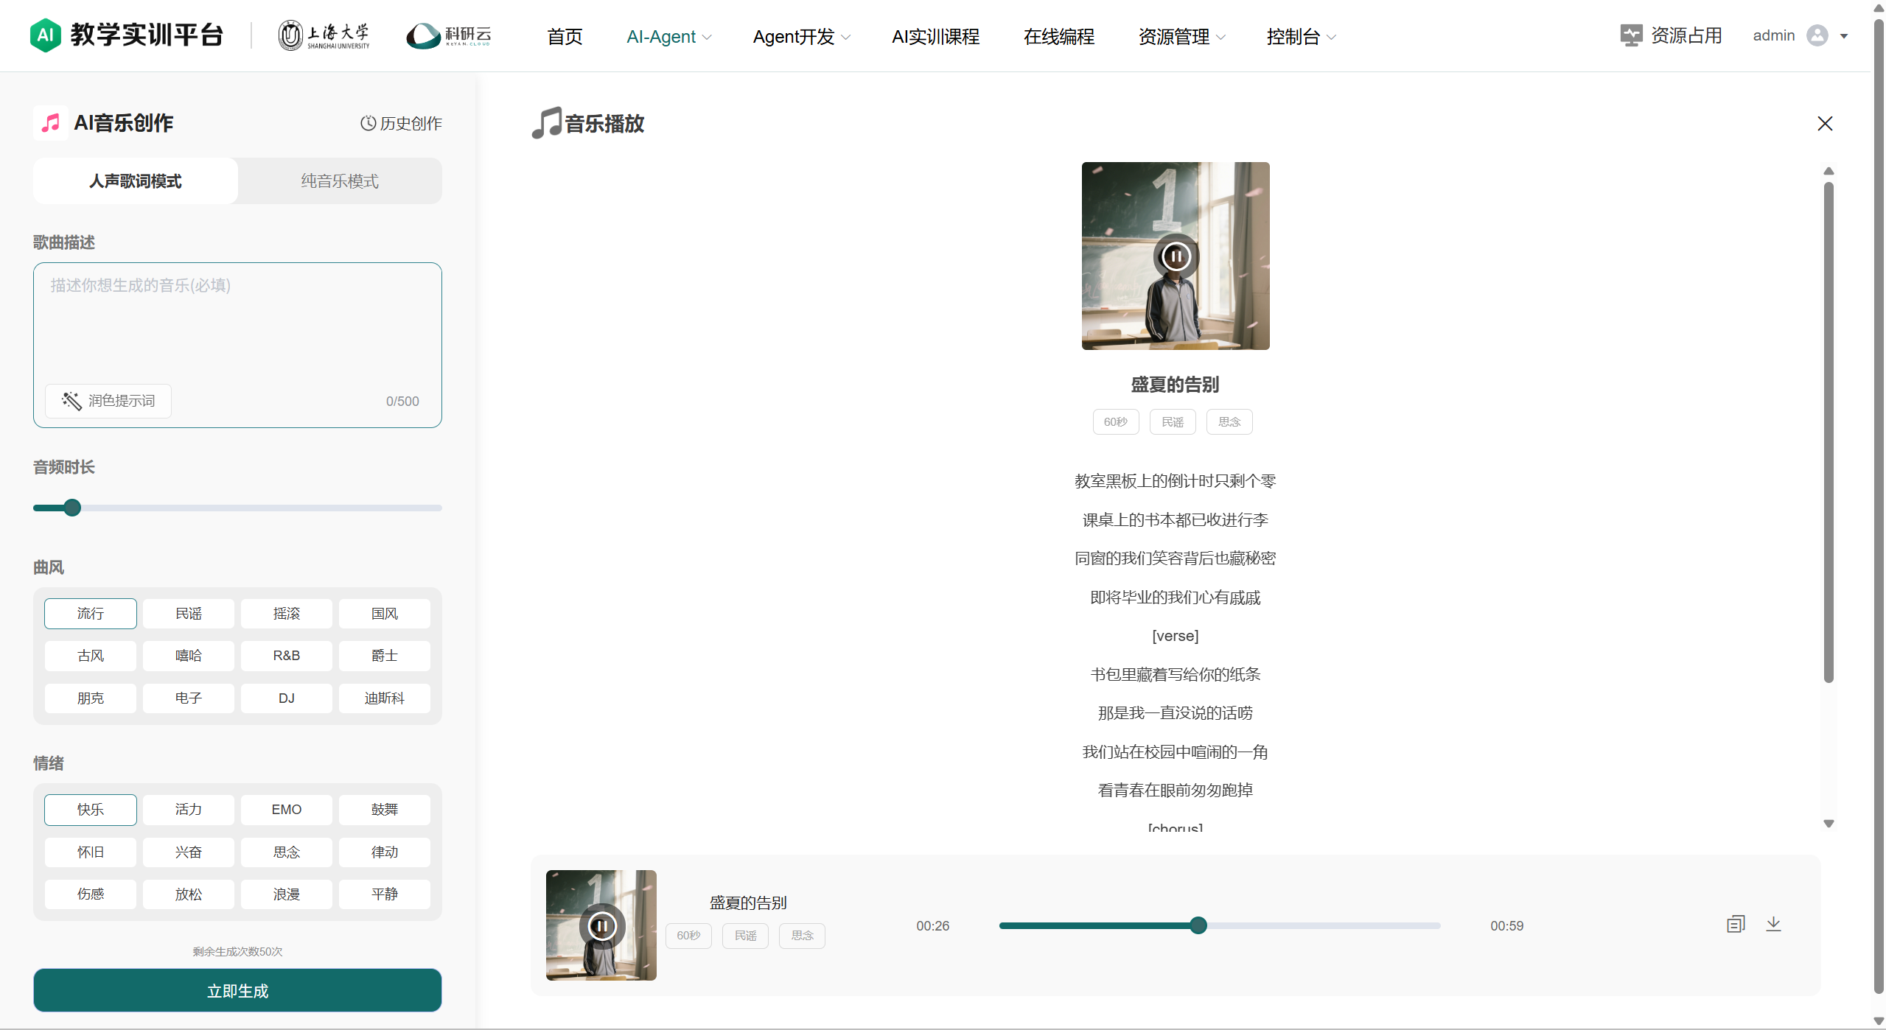The image size is (1886, 1030).
Task: Select the 放松 mood button
Action: [x=189, y=894]
